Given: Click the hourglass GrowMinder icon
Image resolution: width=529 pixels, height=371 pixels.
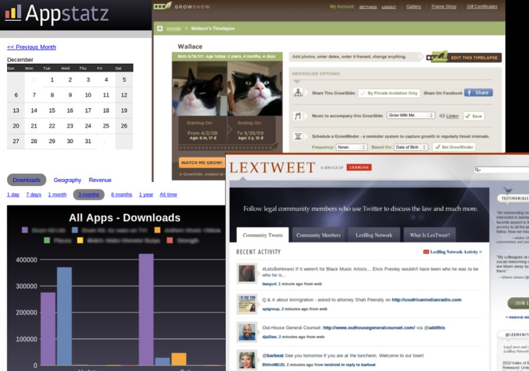Looking at the screenshot, I should tap(298, 136).
